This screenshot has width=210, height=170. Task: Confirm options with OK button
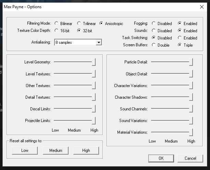coord(161,158)
